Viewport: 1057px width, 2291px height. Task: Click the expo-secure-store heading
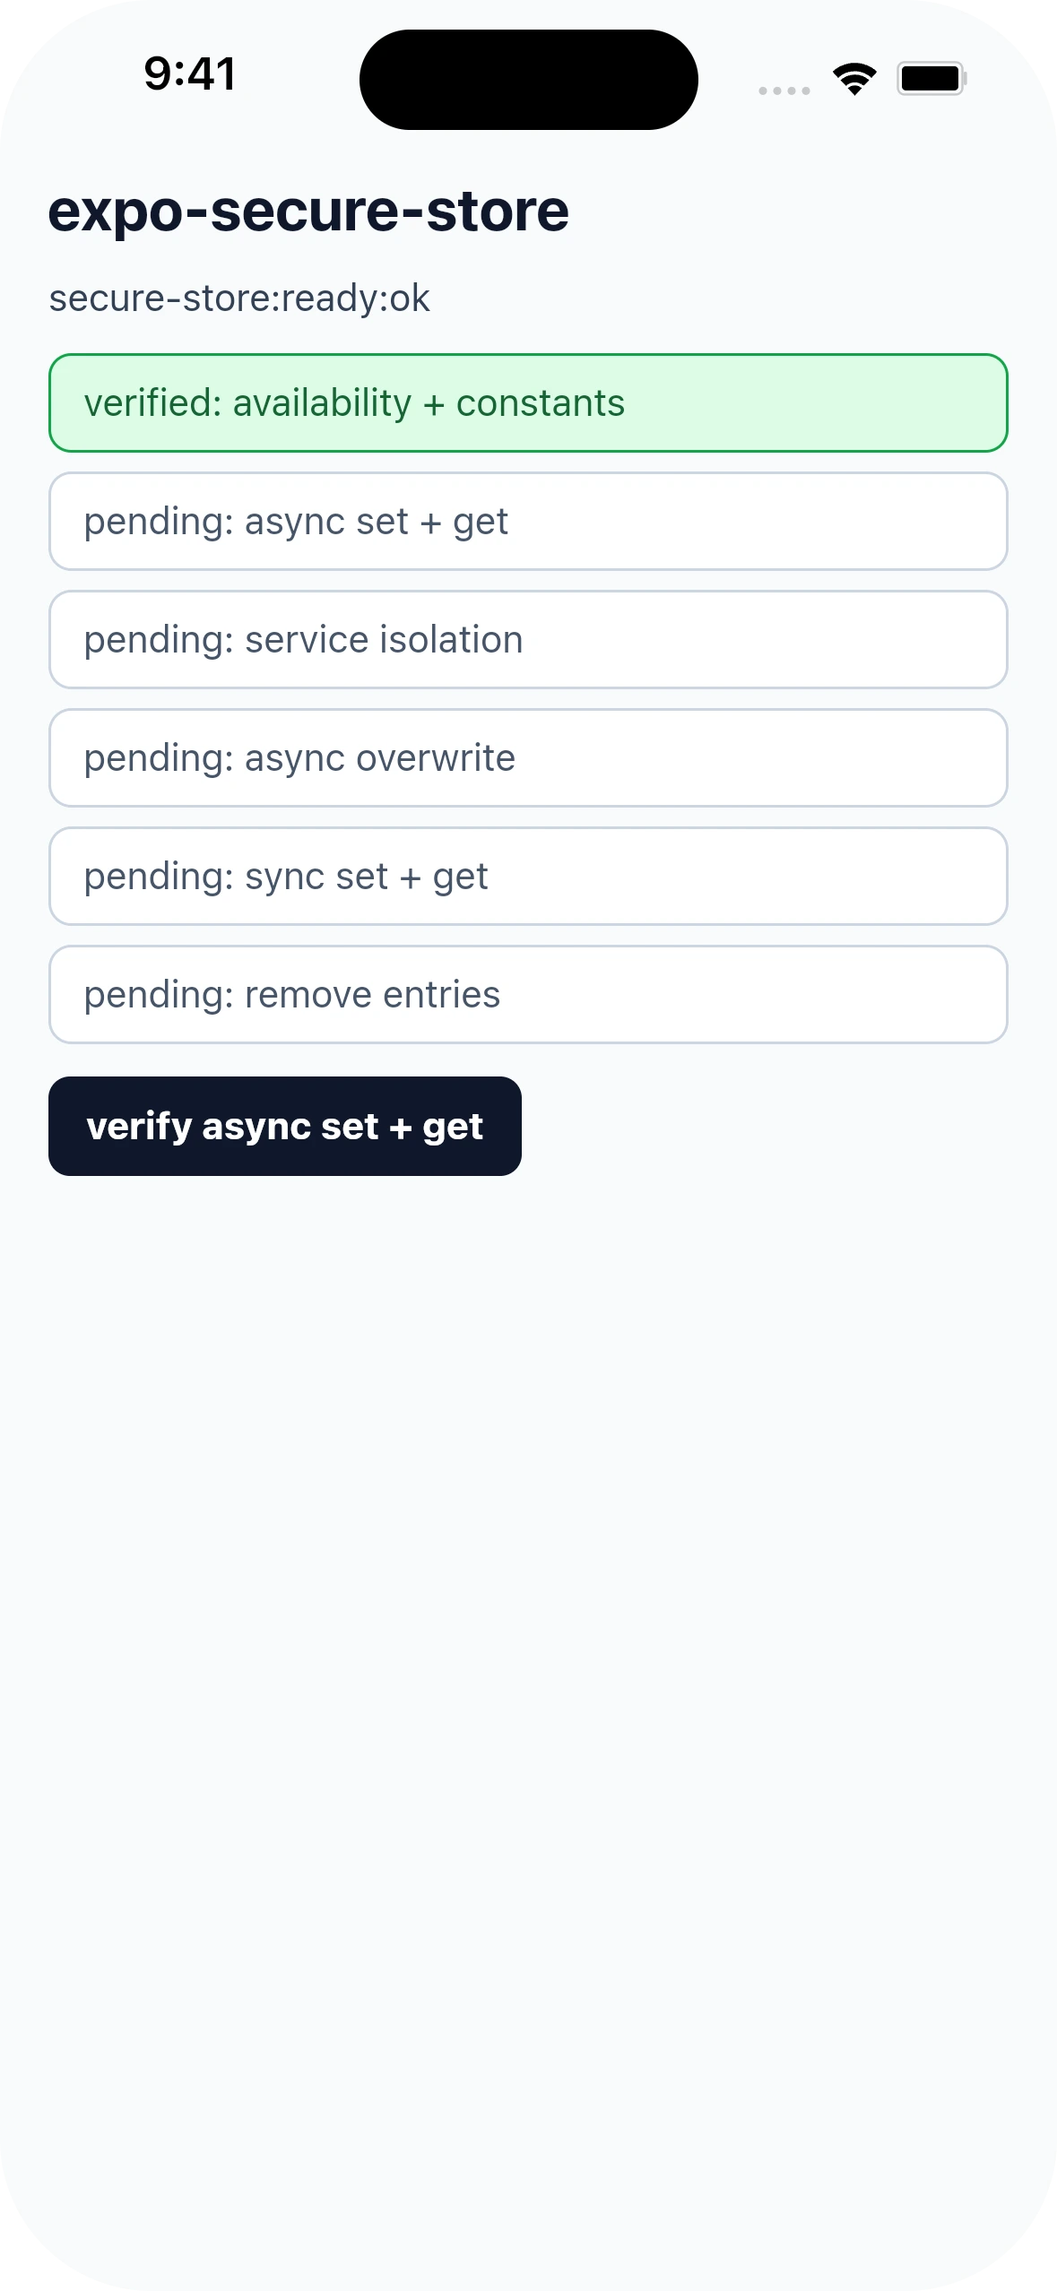point(308,212)
